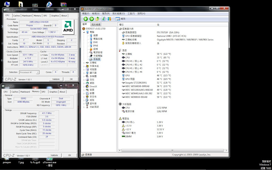Open Caches tab in CPU-Z memory window
The image size is (272, 170).
point(15,92)
